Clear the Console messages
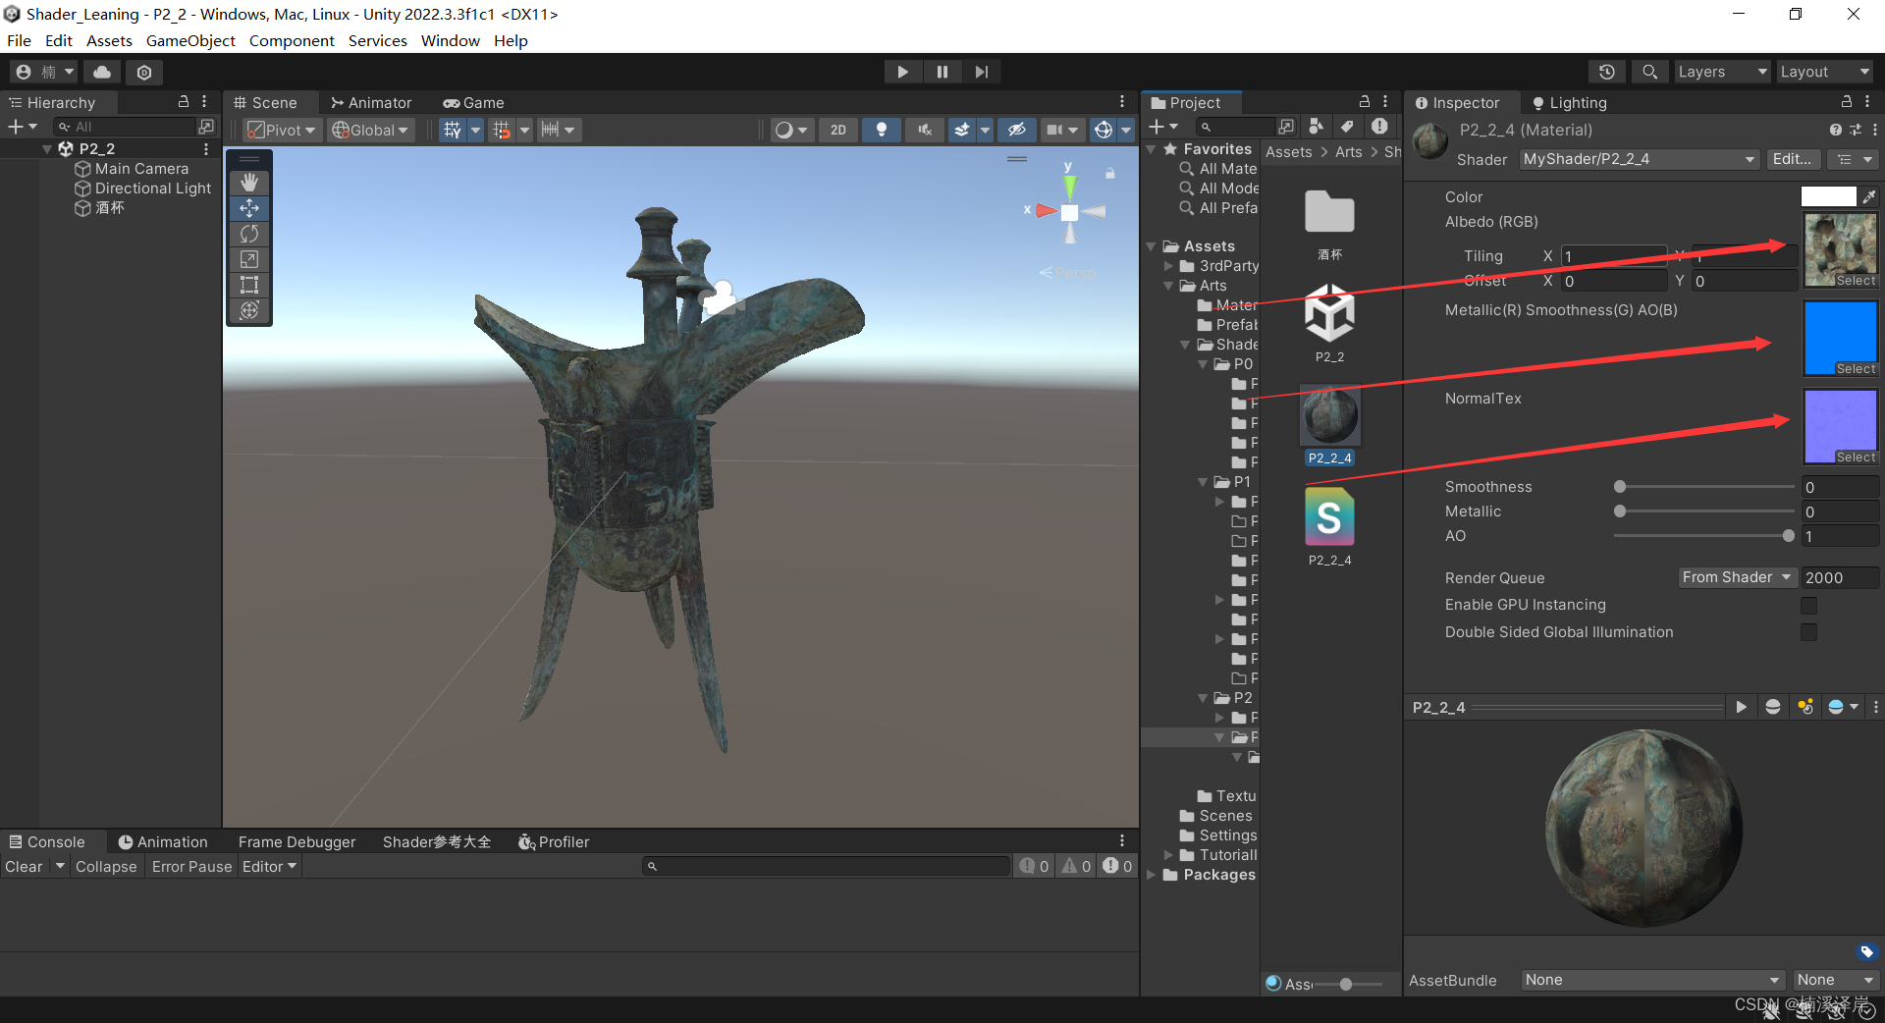Screen dimensions: 1885x1023 (24, 866)
